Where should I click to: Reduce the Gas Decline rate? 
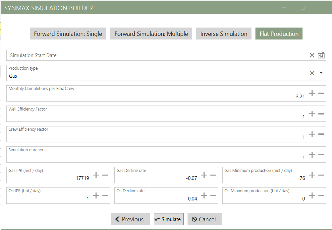(x=213, y=175)
